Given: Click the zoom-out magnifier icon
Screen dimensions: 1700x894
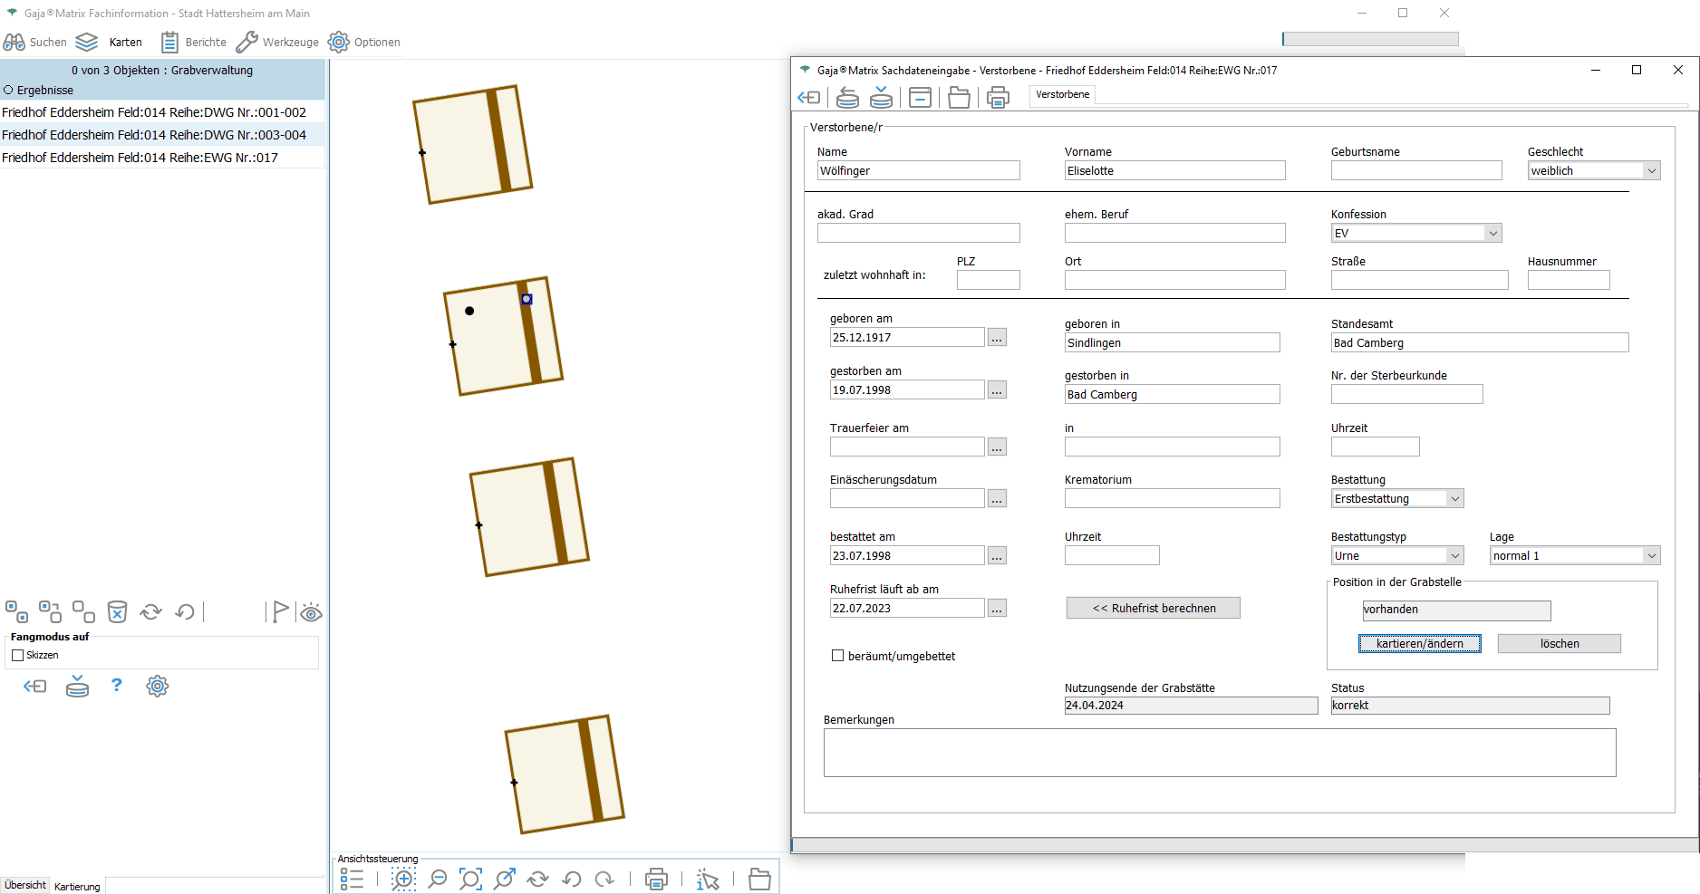Looking at the screenshot, I should tap(437, 879).
